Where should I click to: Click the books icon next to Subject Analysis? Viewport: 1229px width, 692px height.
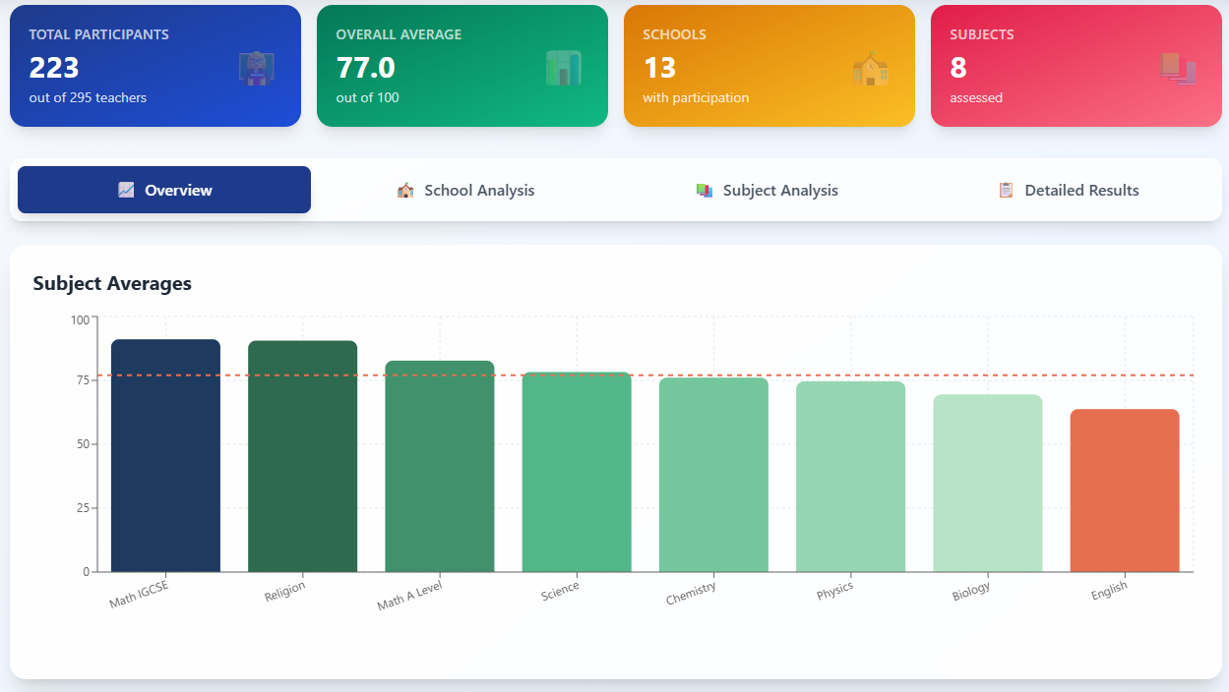705,190
